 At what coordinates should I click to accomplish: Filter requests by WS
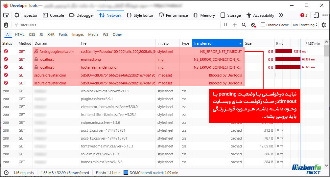tap(106, 34)
